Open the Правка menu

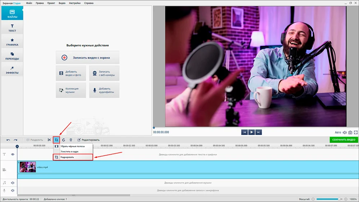tap(39, 3)
